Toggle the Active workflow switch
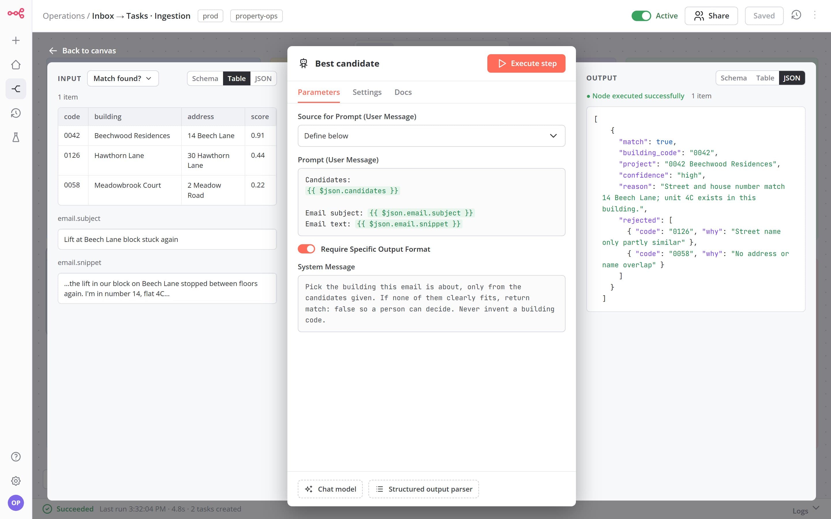This screenshot has width=831, height=519. 641,16
